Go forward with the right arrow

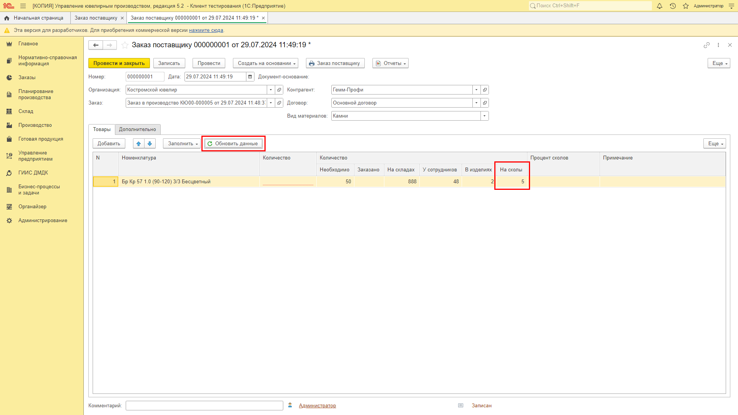coord(110,45)
